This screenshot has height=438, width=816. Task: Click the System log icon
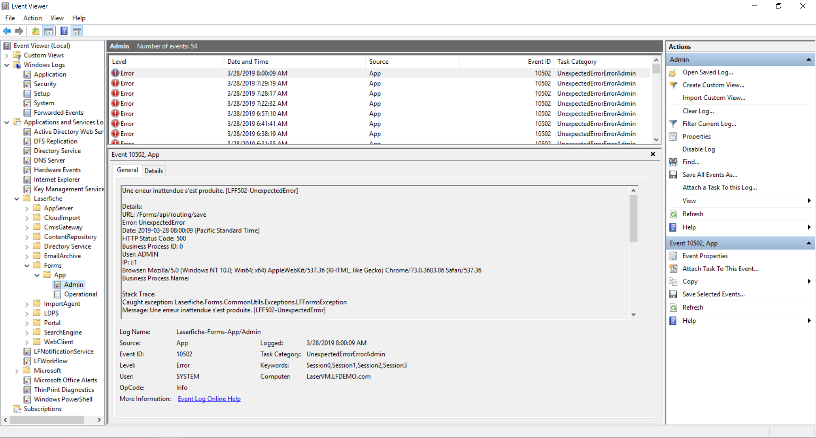coord(27,103)
